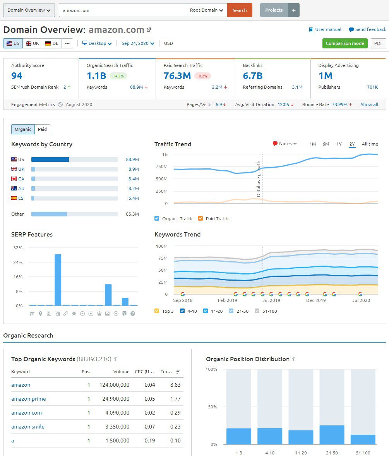Open amazon.com external link icon
Screen dimensions: 389x456
pos(149,30)
